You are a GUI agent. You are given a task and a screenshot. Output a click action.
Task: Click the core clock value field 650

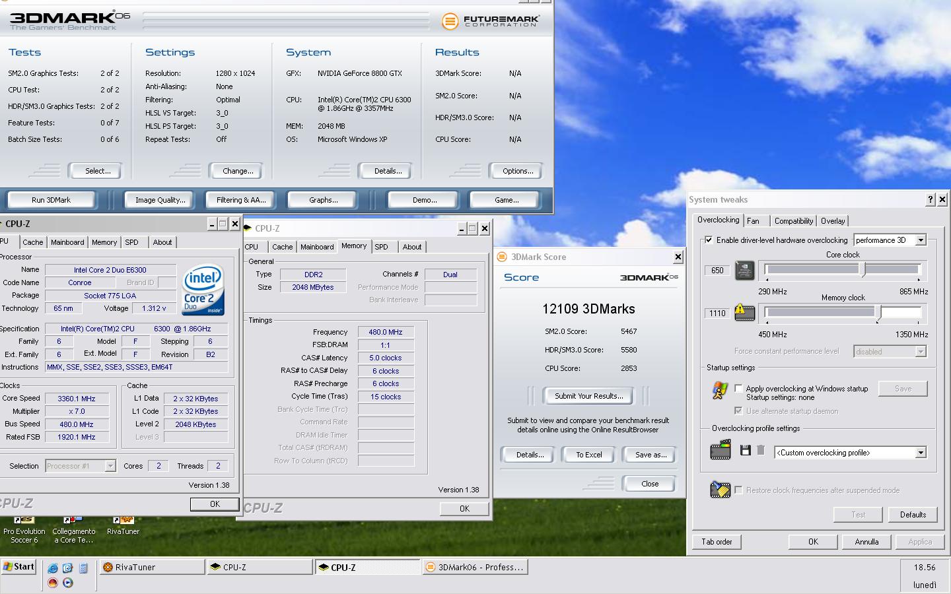tap(718, 271)
